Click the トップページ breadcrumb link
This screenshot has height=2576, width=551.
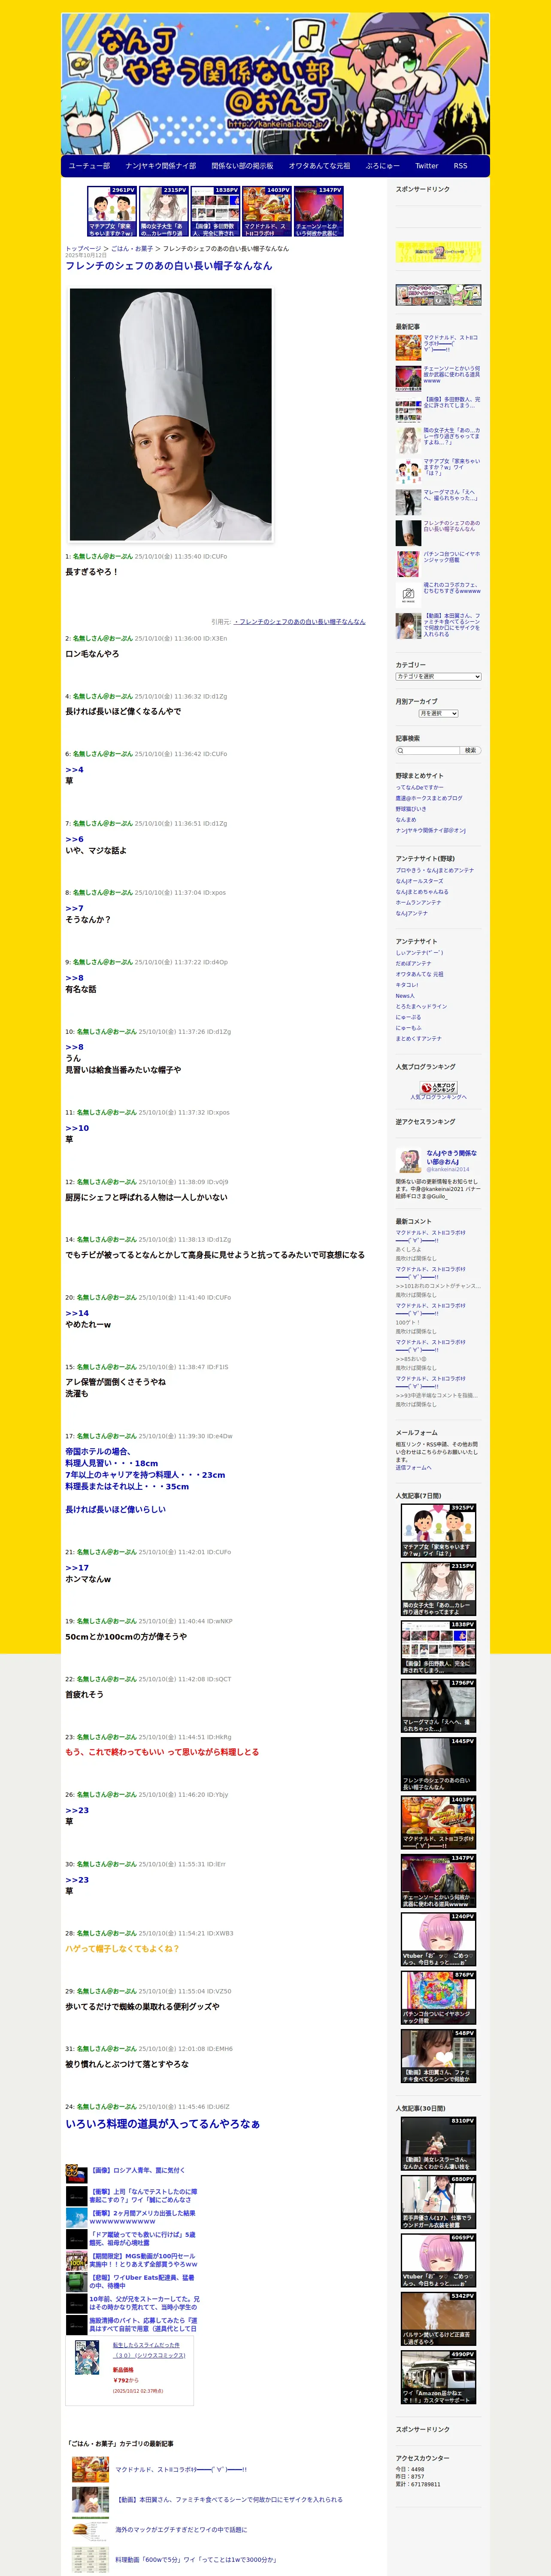[x=83, y=248]
